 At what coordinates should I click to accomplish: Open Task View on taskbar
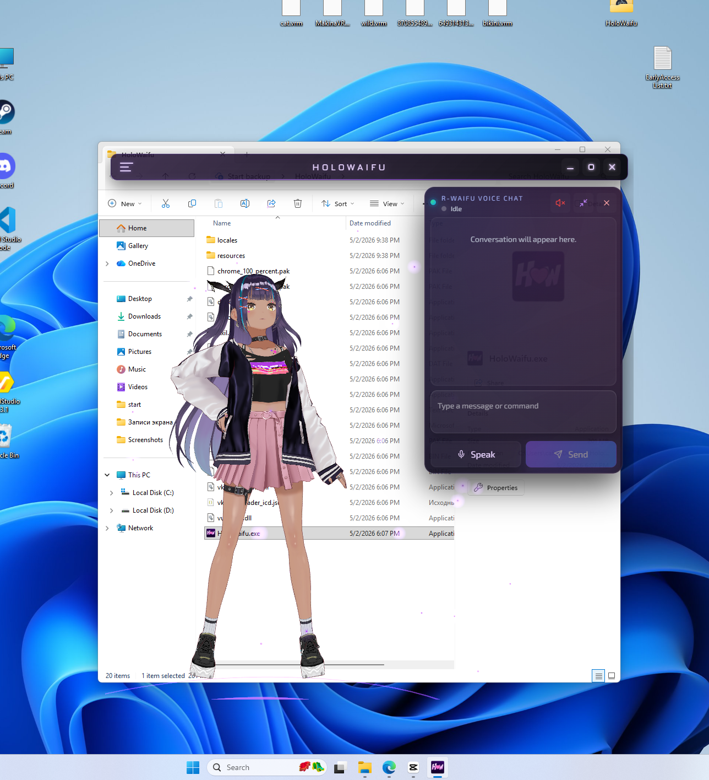coord(340,767)
